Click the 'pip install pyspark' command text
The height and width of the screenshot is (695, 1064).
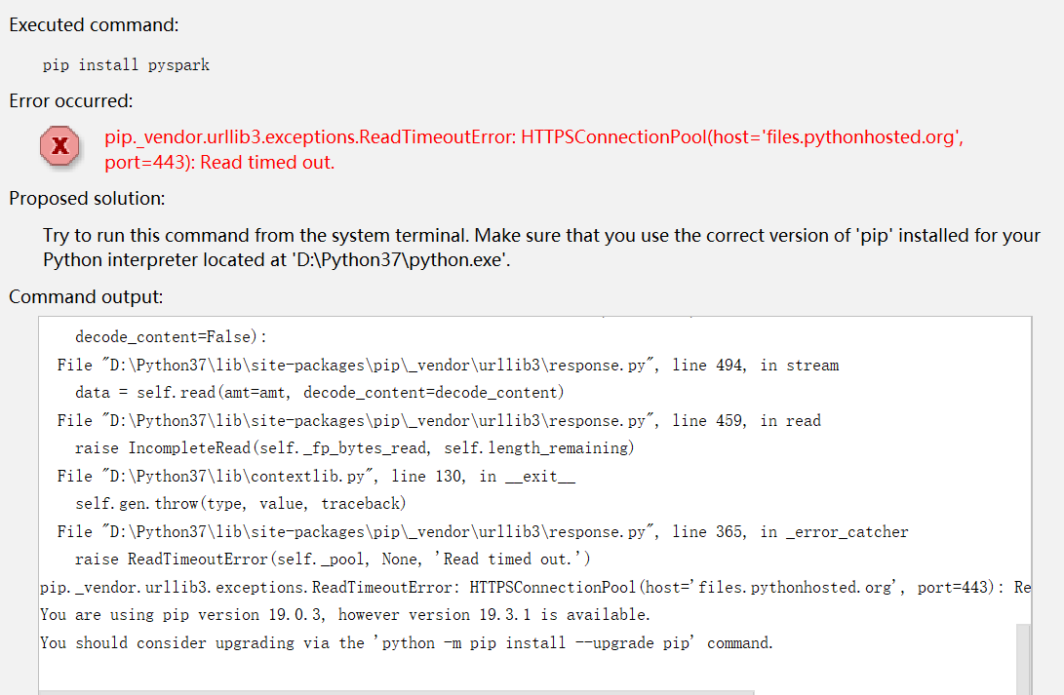tap(126, 65)
